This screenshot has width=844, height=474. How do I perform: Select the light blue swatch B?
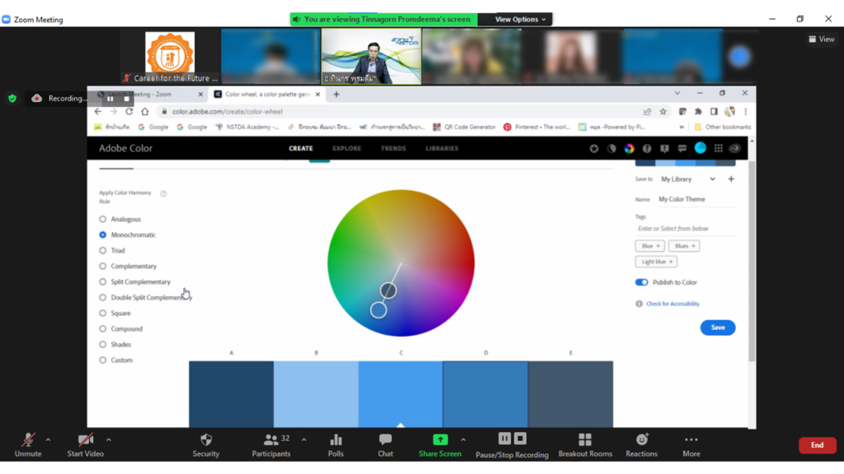coord(316,394)
